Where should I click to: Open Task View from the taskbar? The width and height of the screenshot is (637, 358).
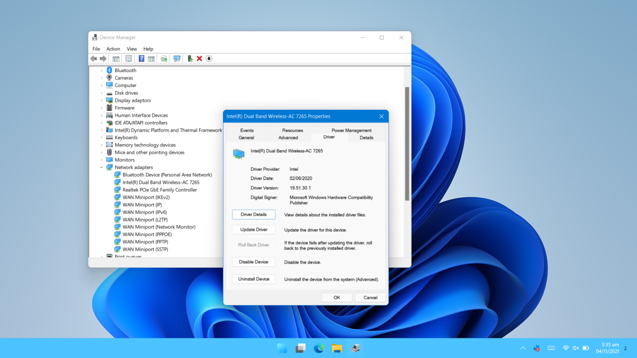click(x=300, y=348)
